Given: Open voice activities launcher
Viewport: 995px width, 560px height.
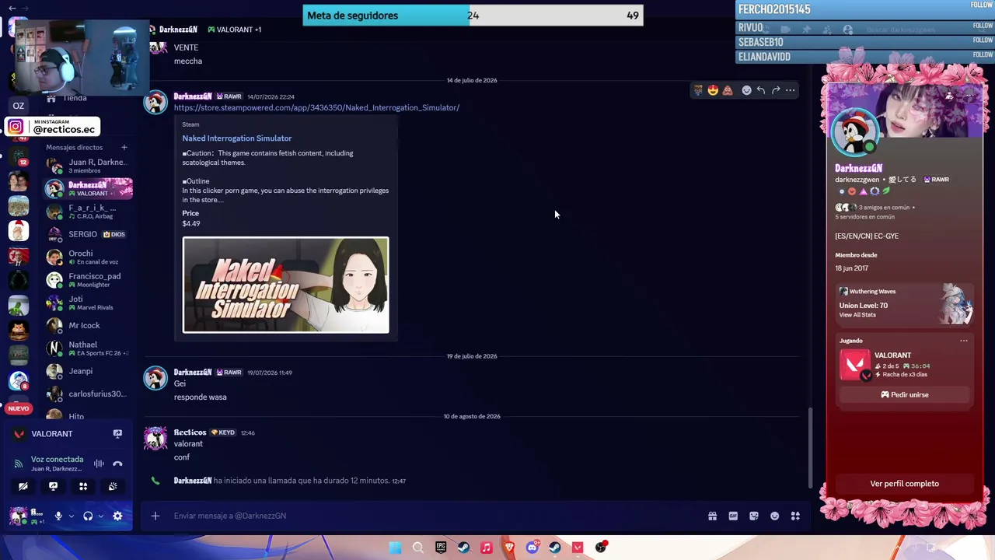Looking at the screenshot, I should [x=83, y=486].
